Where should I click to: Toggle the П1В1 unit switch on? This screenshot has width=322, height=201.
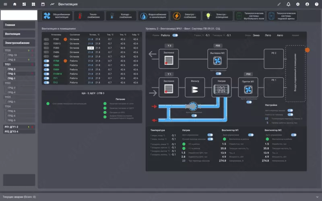pyautogui.click(x=46, y=39)
